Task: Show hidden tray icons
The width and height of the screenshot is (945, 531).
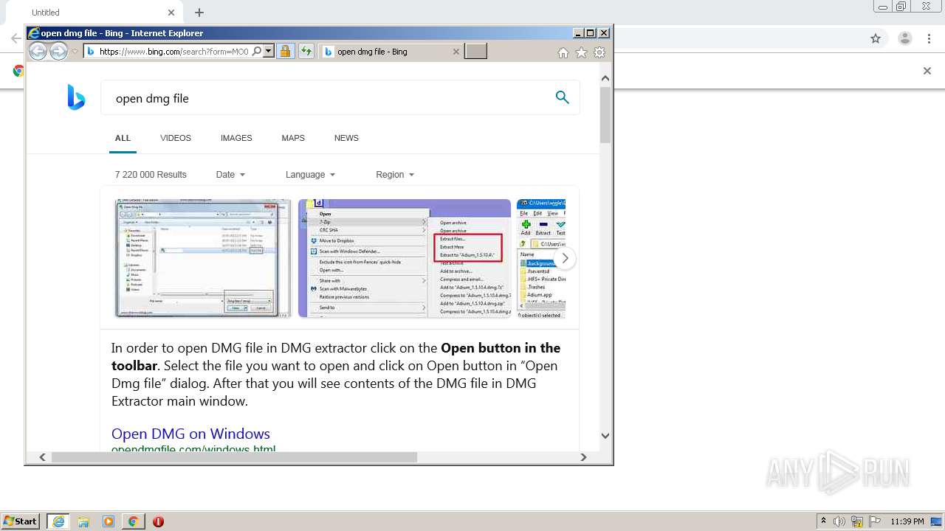Action: tap(823, 521)
